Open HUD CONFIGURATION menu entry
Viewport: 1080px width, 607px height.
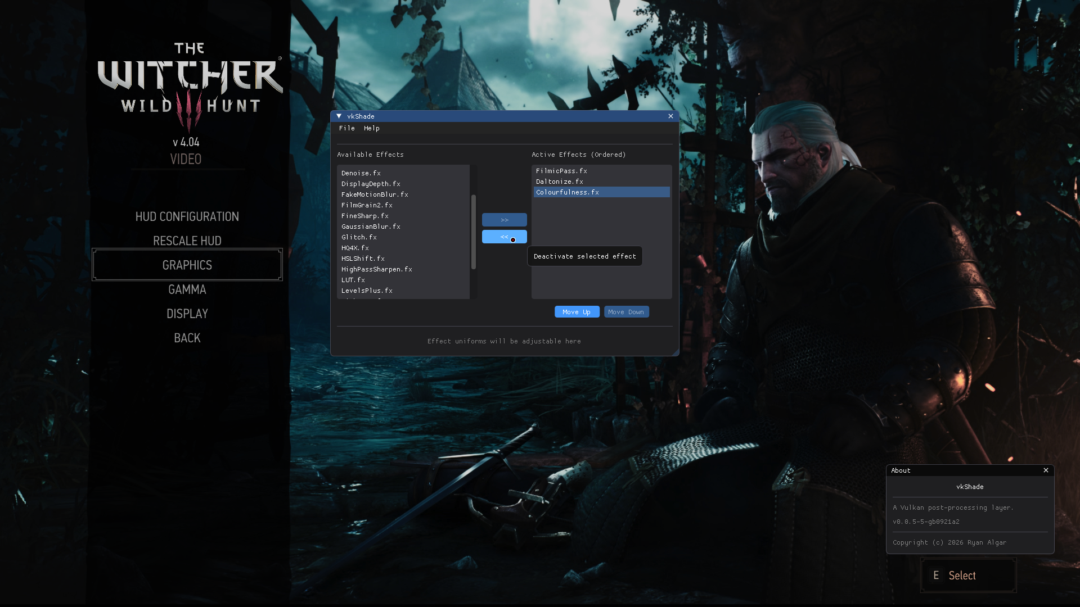click(187, 217)
